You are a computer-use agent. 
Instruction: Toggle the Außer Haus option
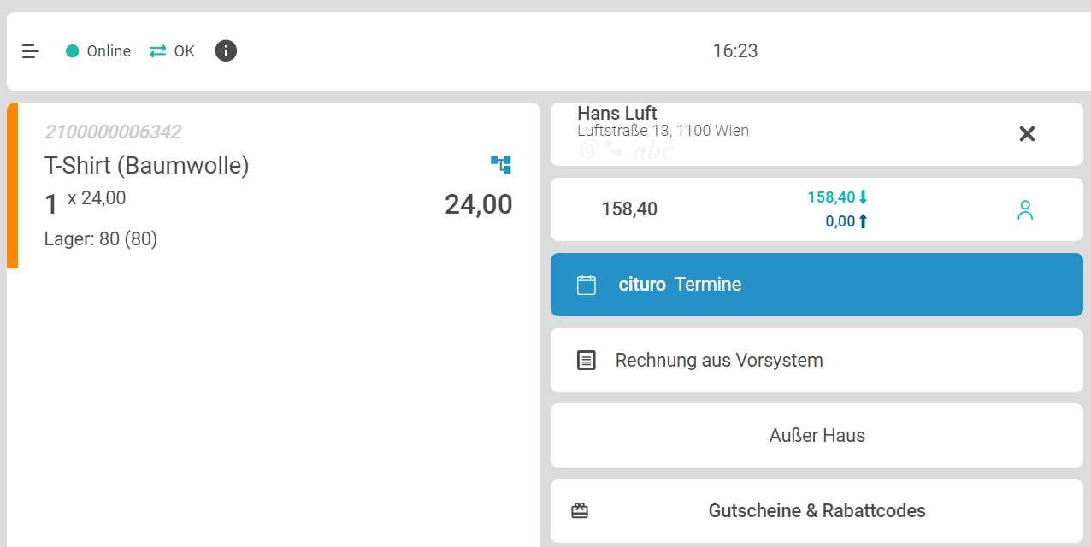pos(817,436)
